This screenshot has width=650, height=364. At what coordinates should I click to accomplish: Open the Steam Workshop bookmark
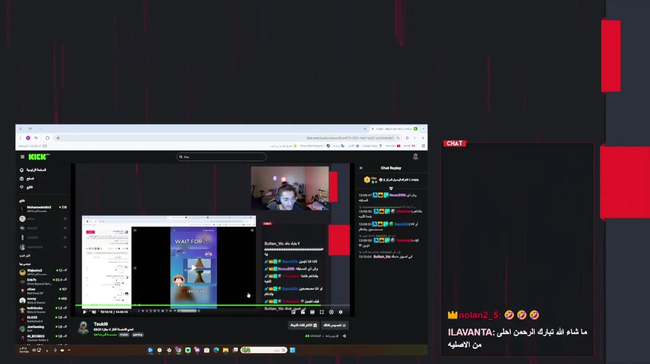point(315,146)
